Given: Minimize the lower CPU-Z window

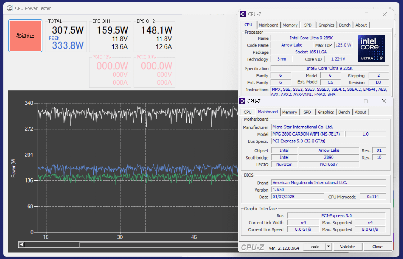Looking at the screenshot, I should (347, 101).
